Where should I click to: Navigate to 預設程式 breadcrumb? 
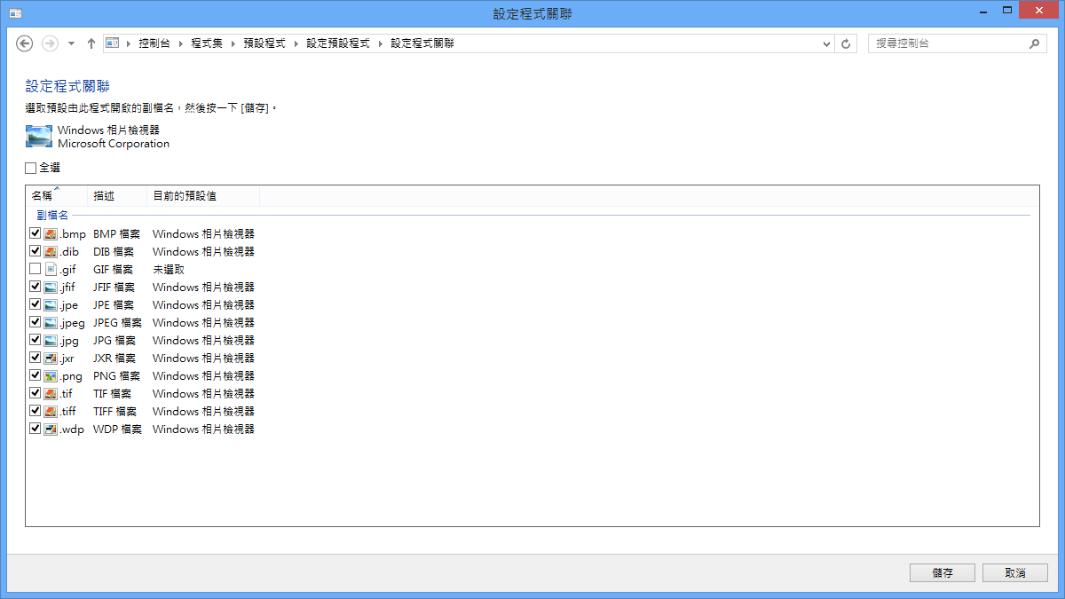click(x=264, y=43)
